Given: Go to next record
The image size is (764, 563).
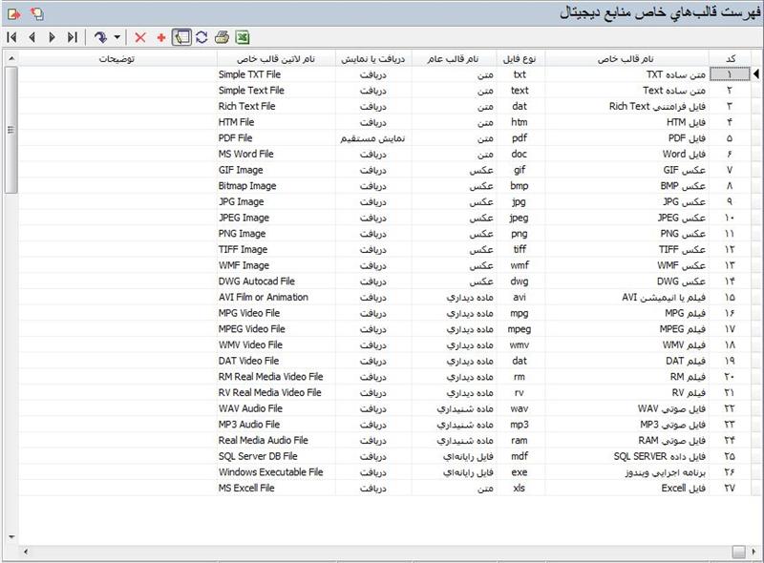Looking at the screenshot, I should (x=53, y=37).
